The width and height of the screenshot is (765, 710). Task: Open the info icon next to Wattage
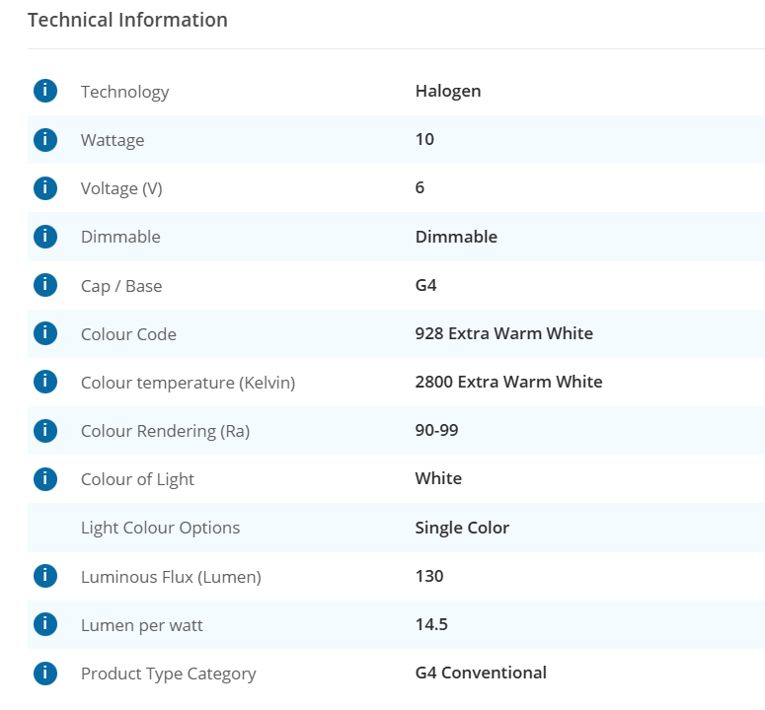click(x=45, y=139)
